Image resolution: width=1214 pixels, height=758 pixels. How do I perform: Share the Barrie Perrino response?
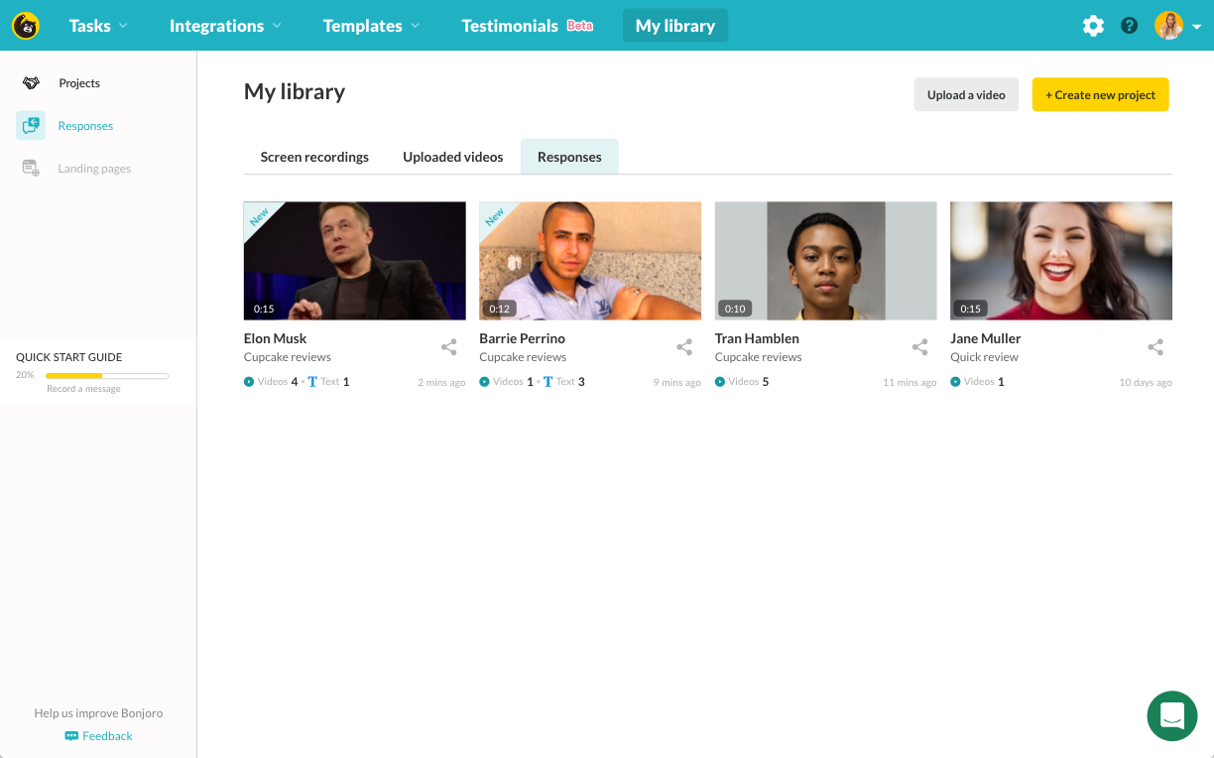[684, 347]
